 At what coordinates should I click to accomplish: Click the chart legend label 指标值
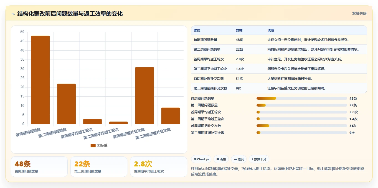102,145
